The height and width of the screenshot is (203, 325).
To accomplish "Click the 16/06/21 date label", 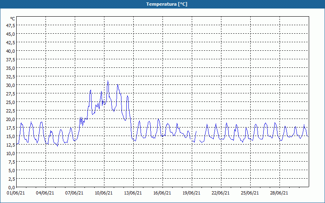I will click(x=162, y=193).
